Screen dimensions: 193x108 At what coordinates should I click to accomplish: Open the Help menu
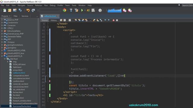pos(90,5)
